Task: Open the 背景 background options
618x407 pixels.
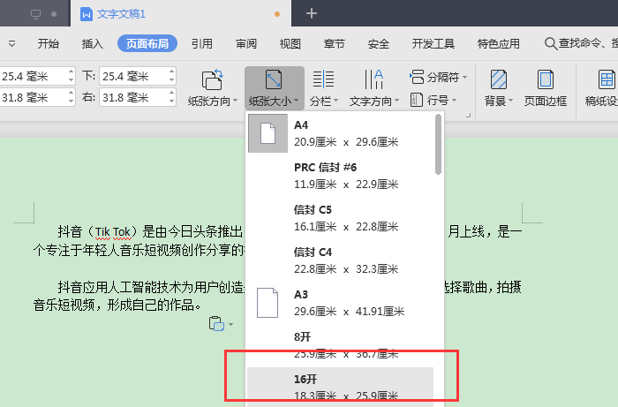Action: 499,87
